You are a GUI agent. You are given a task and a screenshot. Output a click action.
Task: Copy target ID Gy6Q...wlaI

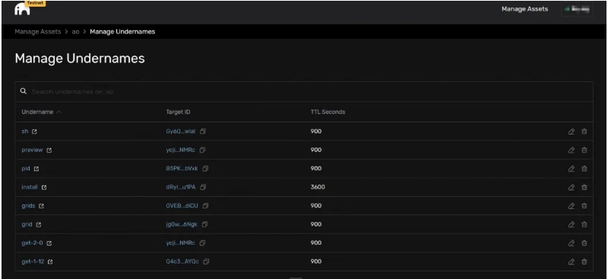203,132
